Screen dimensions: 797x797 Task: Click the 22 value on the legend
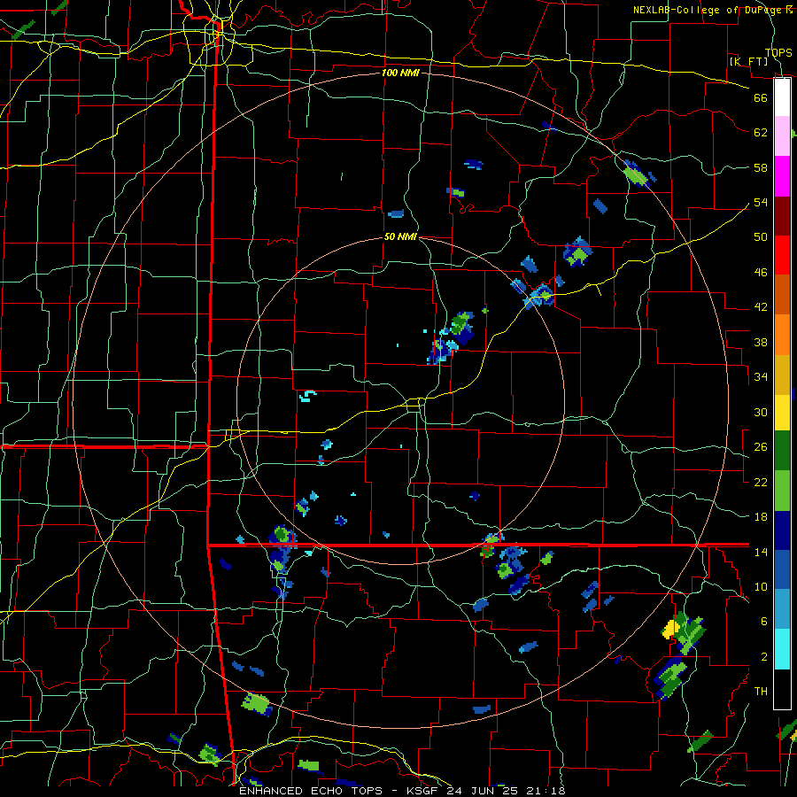[x=761, y=482]
